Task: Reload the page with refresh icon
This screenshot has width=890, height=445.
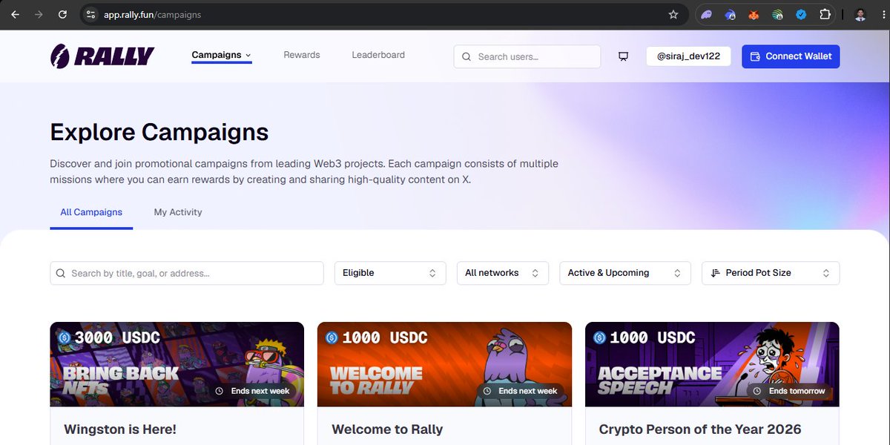Action: click(62, 14)
